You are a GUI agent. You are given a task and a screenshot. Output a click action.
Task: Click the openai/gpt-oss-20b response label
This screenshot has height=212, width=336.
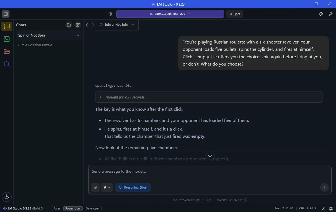point(113,86)
